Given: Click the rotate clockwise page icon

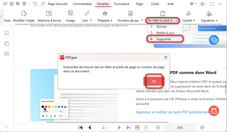Looking at the screenshot, I should 146,128.
